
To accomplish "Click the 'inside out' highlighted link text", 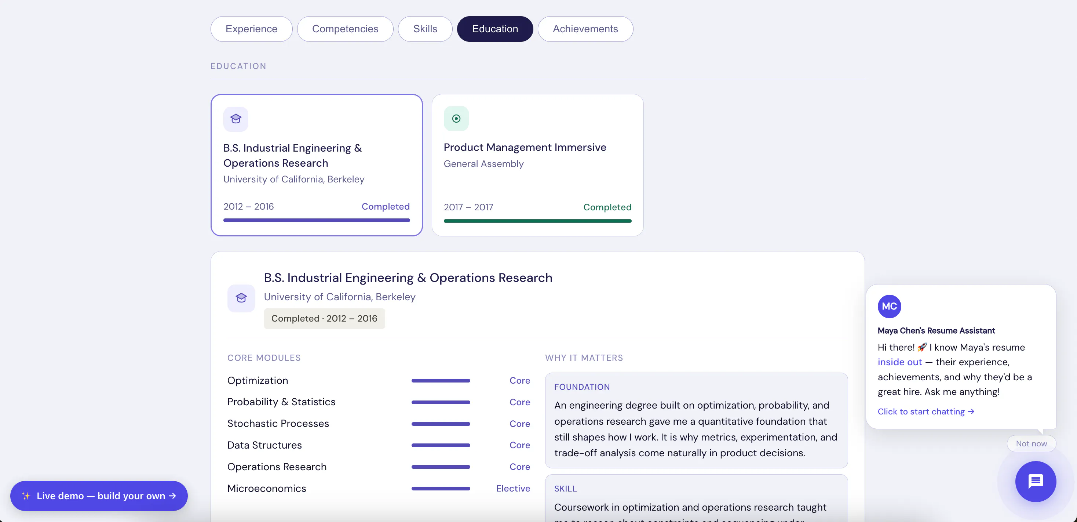I will tap(899, 362).
